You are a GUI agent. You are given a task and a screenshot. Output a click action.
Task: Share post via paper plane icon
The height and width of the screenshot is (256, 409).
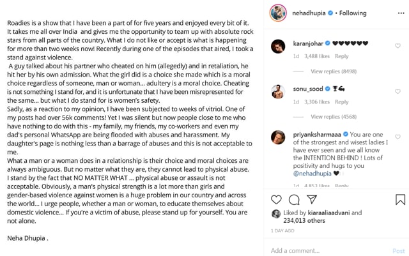tap(312, 199)
